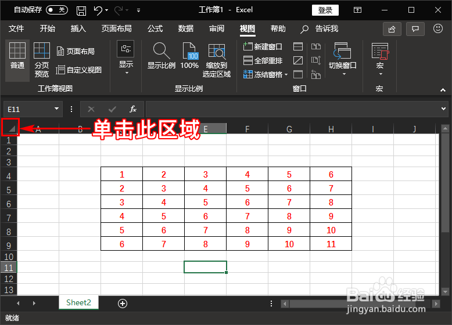Toggle the AutoSave switch

tap(57, 10)
